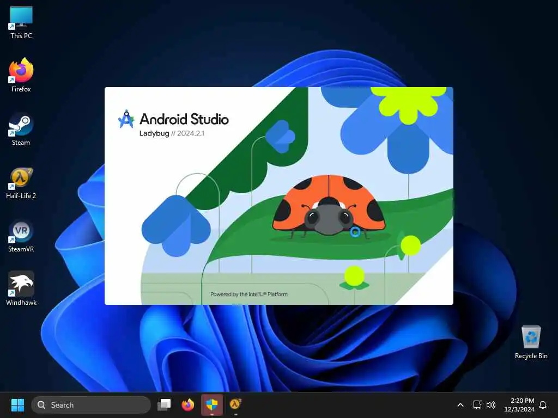Screen dimensions: 558x418
Task: Open Task View from the taskbar
Action: 165,405
